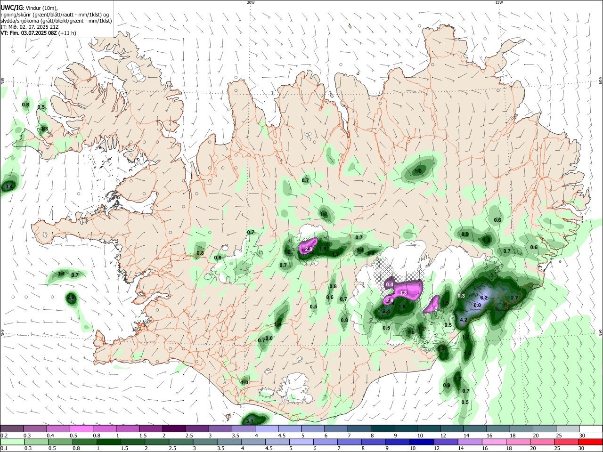The width and height of the screenshot is (603, 452).
Task: Click the 4.2 precipitation value on the map
Action: click(463, 320)
